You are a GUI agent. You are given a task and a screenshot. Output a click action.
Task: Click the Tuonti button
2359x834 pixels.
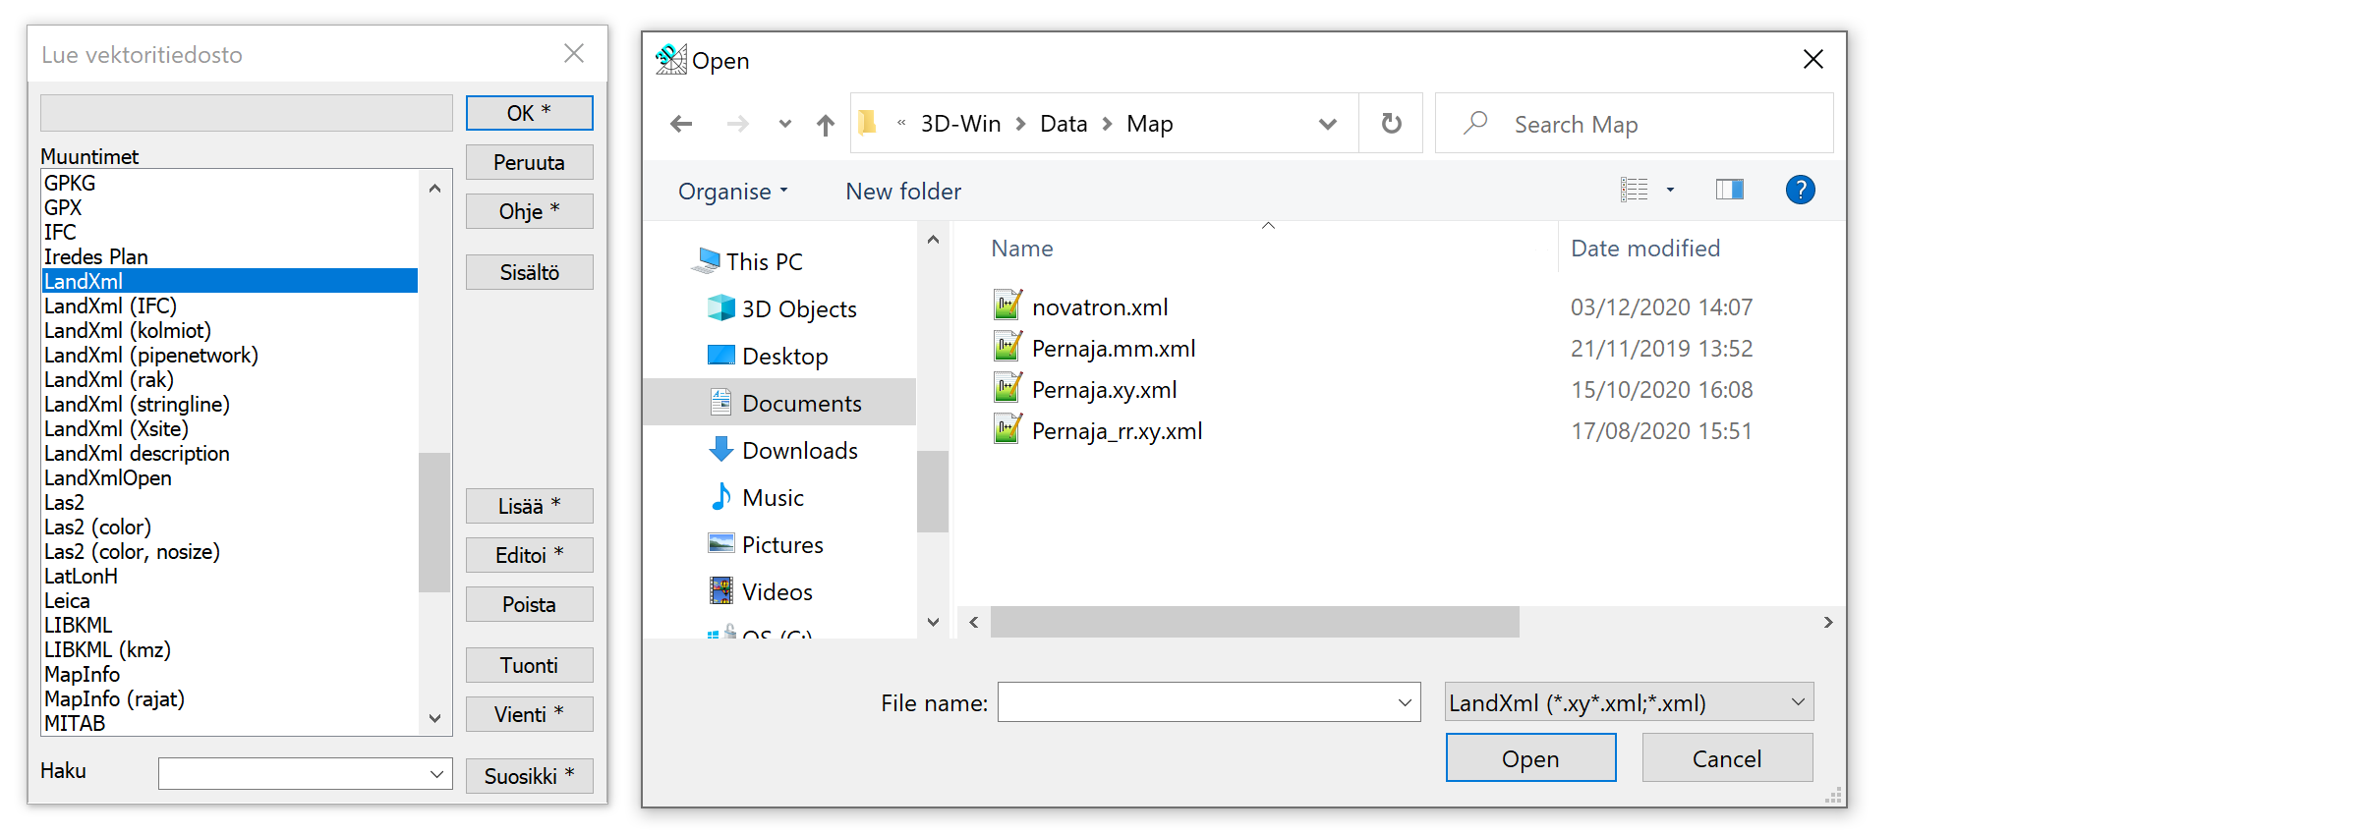529,665
